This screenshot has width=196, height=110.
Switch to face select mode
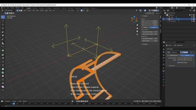click(x=21, y=11)
